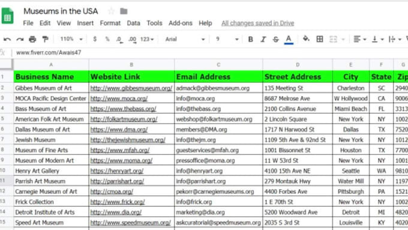Open the Tools menu

coord(154,23)
